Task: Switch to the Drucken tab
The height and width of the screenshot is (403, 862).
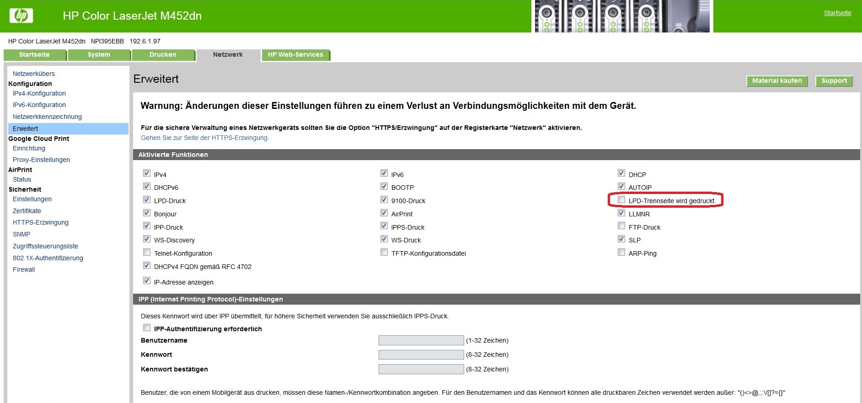Action: tap(163, 55)
